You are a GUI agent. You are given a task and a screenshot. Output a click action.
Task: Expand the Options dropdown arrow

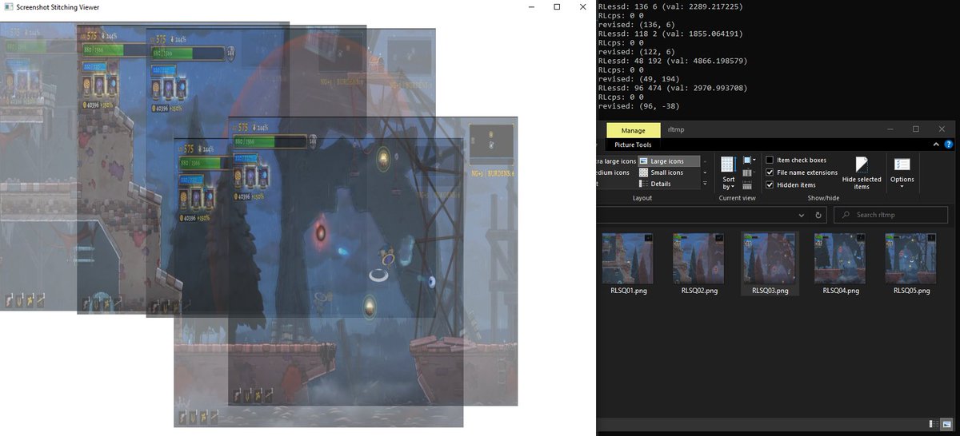pyautogui.click(x=902, y=187)
